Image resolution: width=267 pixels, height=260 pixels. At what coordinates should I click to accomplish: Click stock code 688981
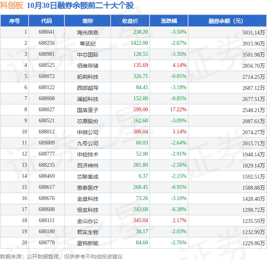[47, 54]
